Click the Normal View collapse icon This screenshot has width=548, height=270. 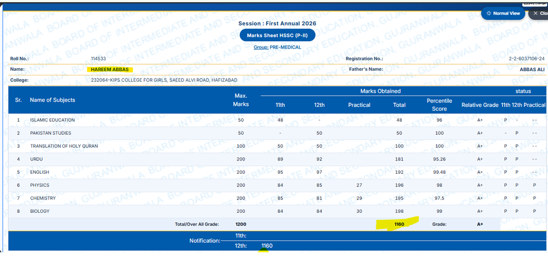point(489,13)
